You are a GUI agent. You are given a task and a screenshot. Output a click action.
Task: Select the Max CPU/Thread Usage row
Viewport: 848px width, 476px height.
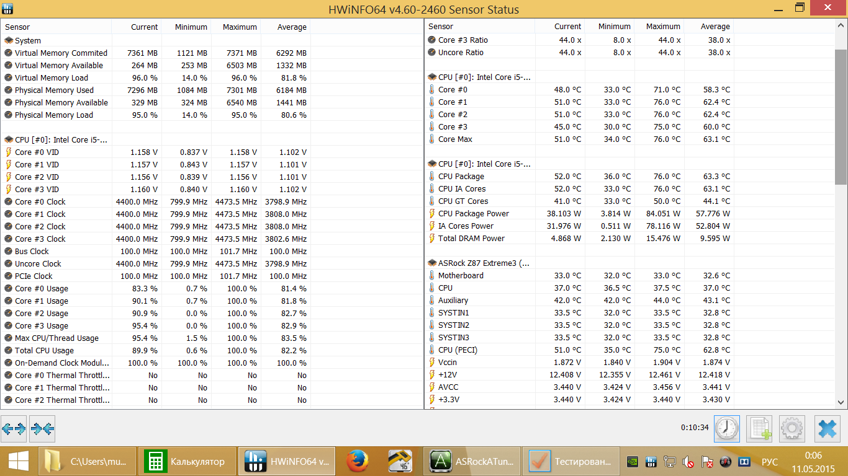156,338
